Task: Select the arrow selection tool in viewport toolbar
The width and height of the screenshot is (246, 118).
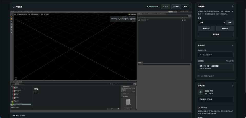Action: point(12,19)
